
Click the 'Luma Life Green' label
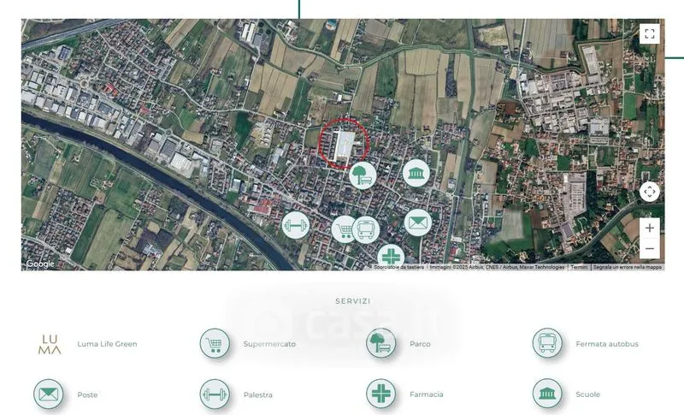[x=107, y=344]
